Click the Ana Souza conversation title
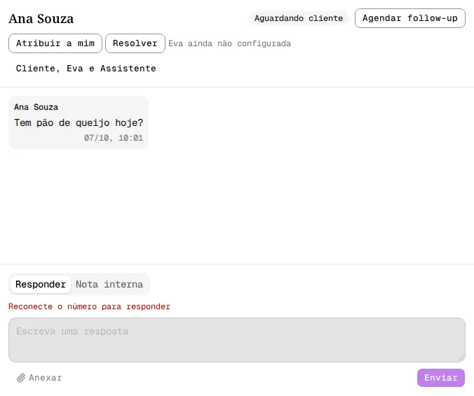Image resolution: width=474 pixels, height=396 pixels. point(41,19)
